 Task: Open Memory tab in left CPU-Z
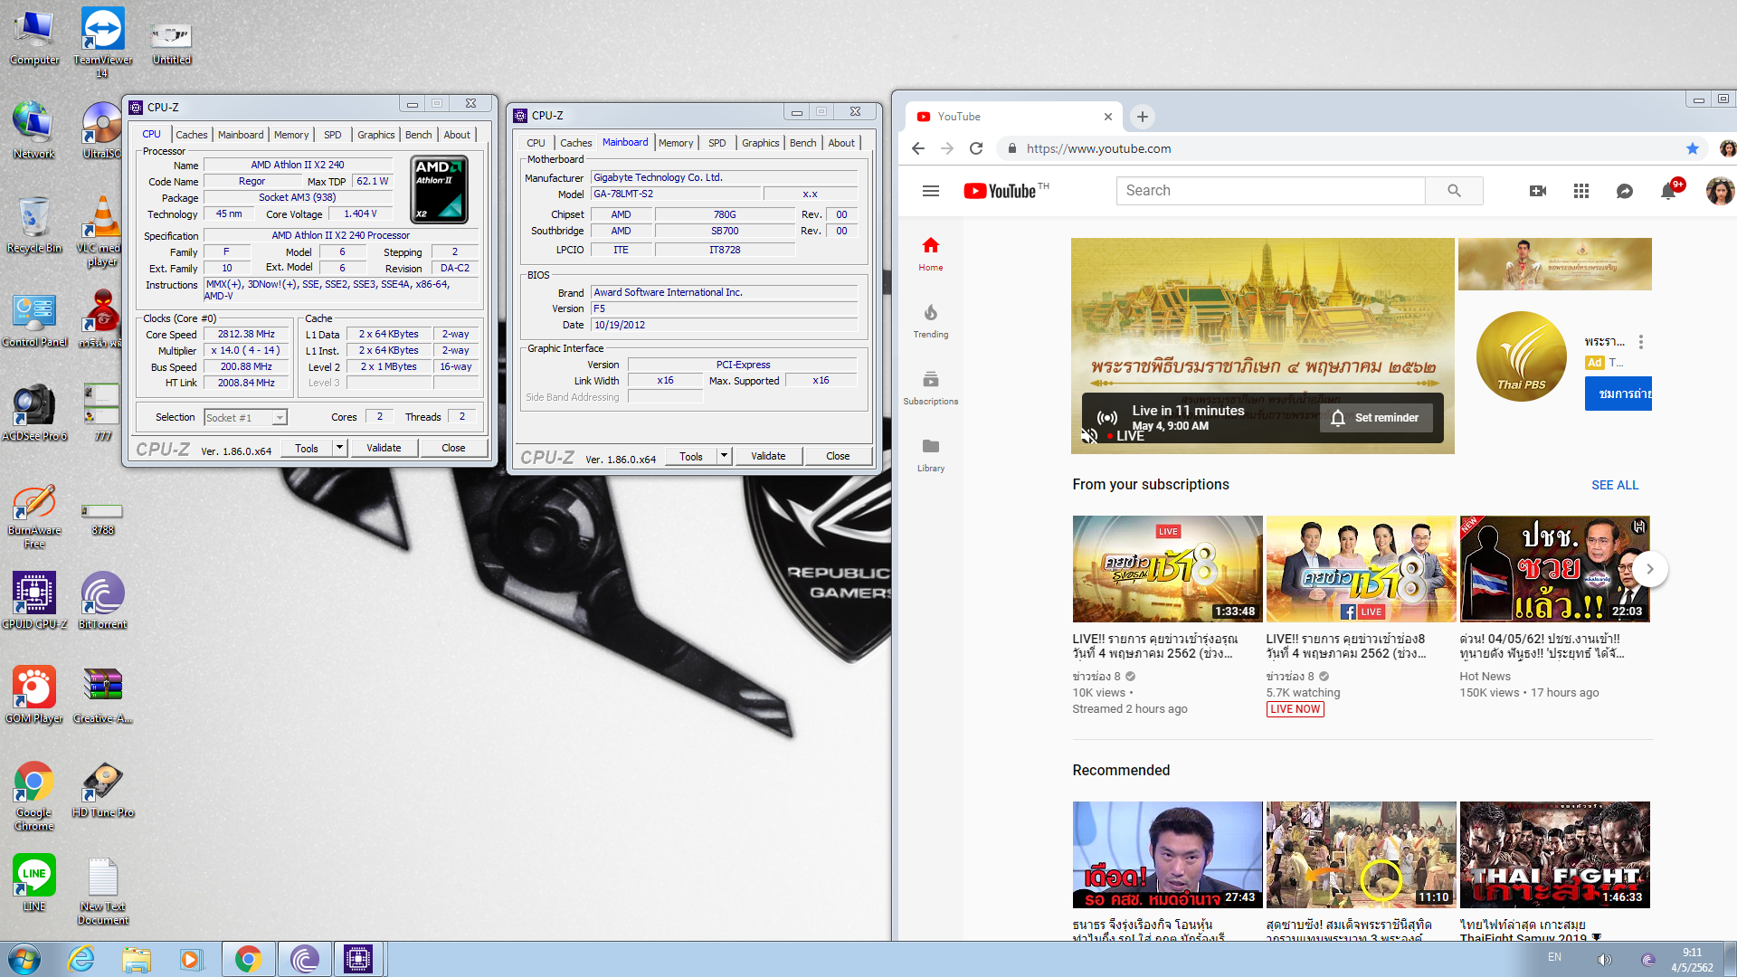click(x=291, y=135)
